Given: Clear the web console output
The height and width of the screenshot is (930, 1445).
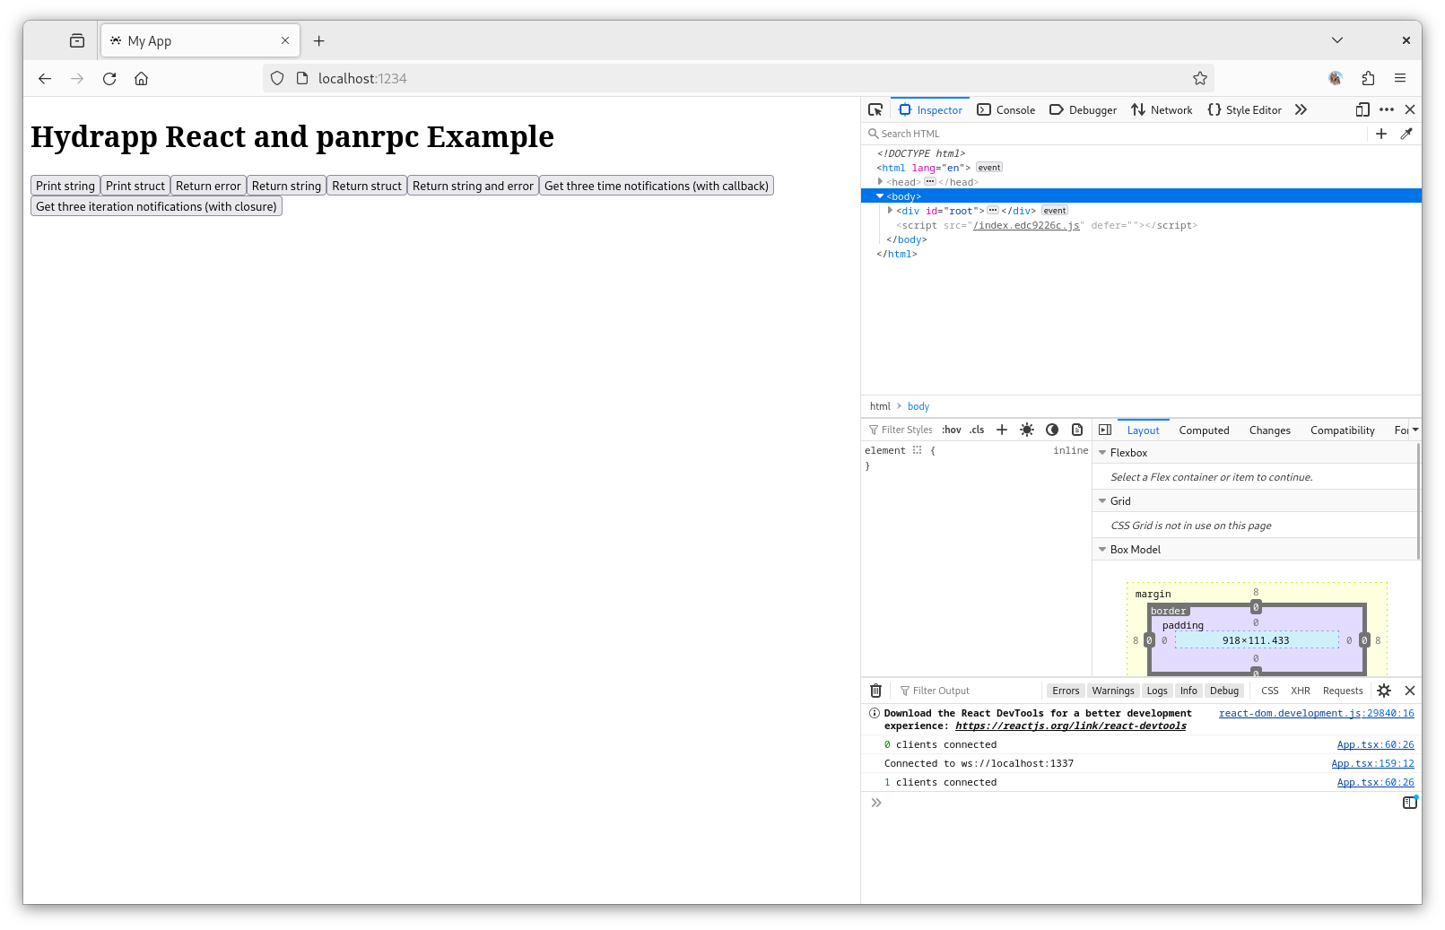Looking at the screenshot, I should tap(876, 691).
